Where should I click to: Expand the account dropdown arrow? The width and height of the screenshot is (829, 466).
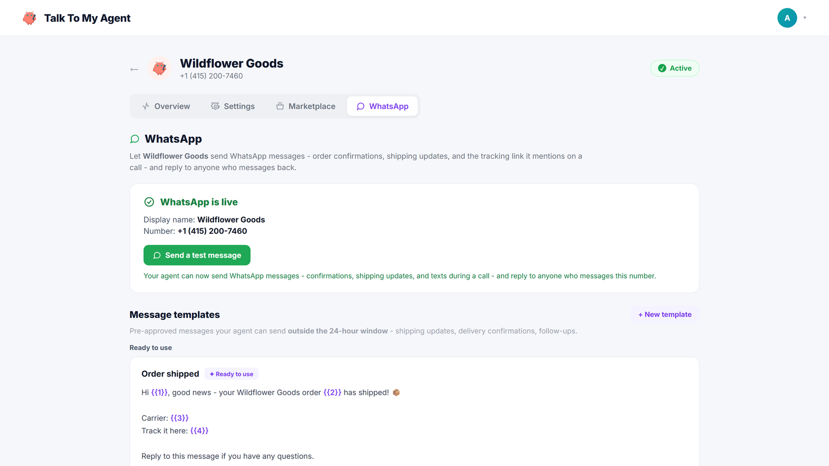pyautogui.click(x=805, y=18)
